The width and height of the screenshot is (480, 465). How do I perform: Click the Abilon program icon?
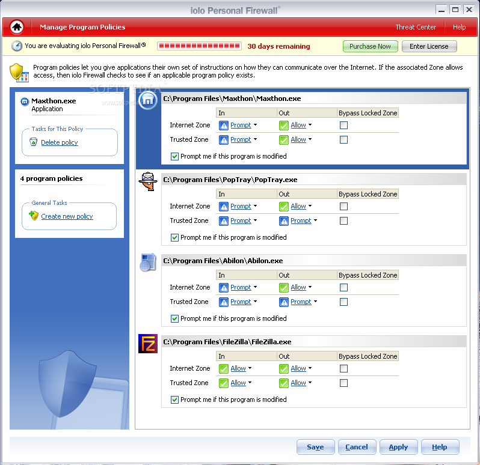point(148,263)
